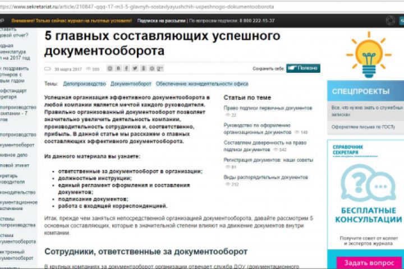Viewport: 404px width, 269px height.
Task: Select Секретарь руководителя in the sidebar menu
Action: coord(12,179)
